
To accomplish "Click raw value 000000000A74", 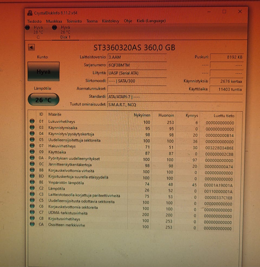I will click(x=219, y=166).
